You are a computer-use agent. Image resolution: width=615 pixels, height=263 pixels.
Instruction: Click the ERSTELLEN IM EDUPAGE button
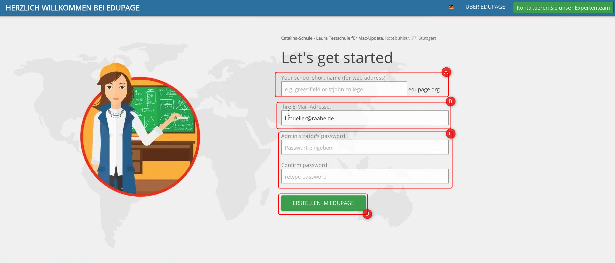coord(323,203)
